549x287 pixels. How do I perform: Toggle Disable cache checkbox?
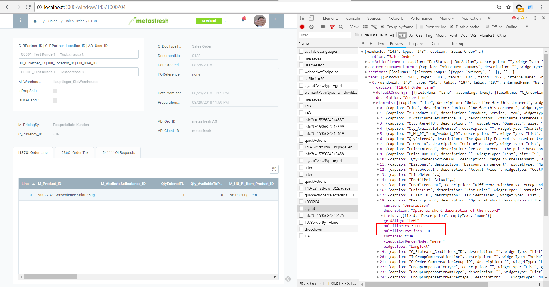[x=452, y=27]
